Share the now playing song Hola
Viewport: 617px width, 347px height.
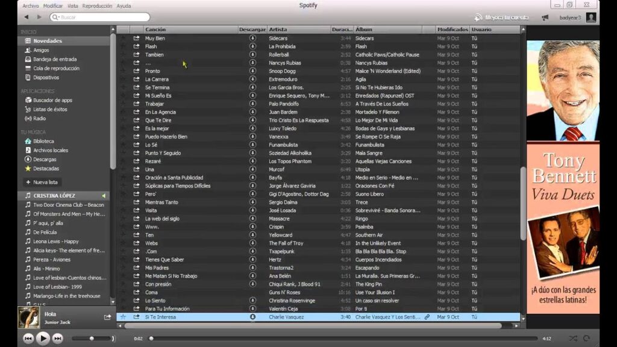pos(107,317)
